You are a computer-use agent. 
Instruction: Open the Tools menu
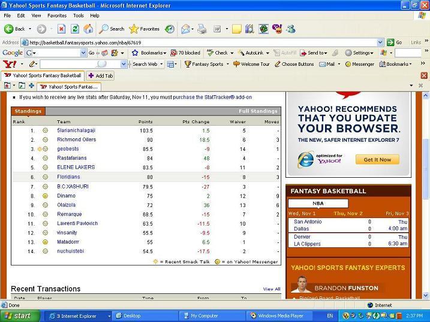[x=79, y=16]
